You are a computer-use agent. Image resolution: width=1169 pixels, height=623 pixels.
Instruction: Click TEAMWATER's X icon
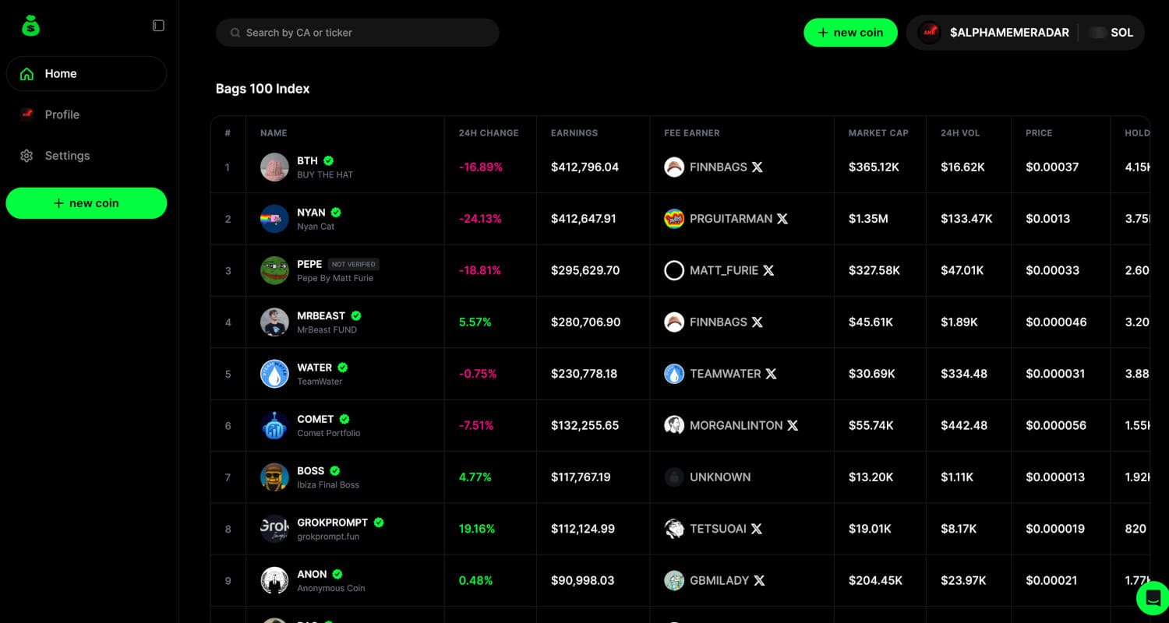tap(770, 374)
